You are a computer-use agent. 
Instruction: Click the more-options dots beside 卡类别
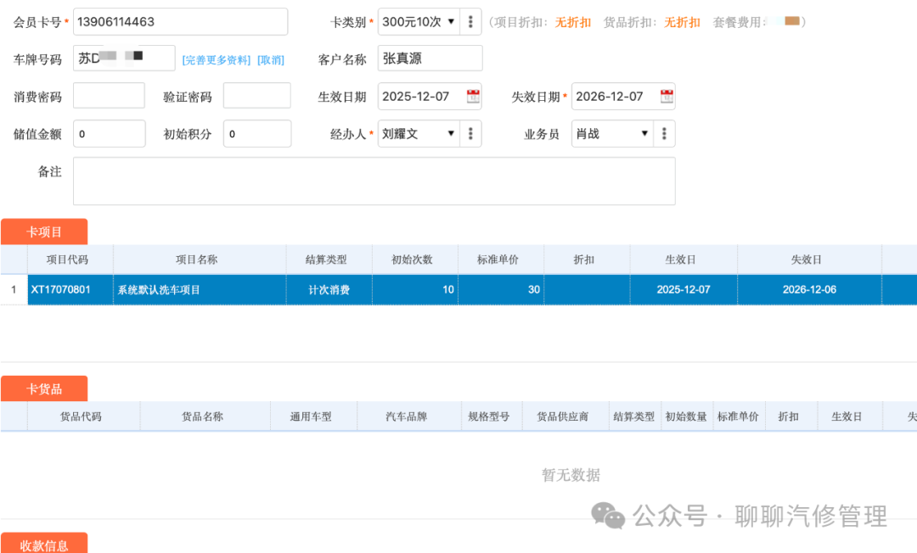tap(470, 21)
